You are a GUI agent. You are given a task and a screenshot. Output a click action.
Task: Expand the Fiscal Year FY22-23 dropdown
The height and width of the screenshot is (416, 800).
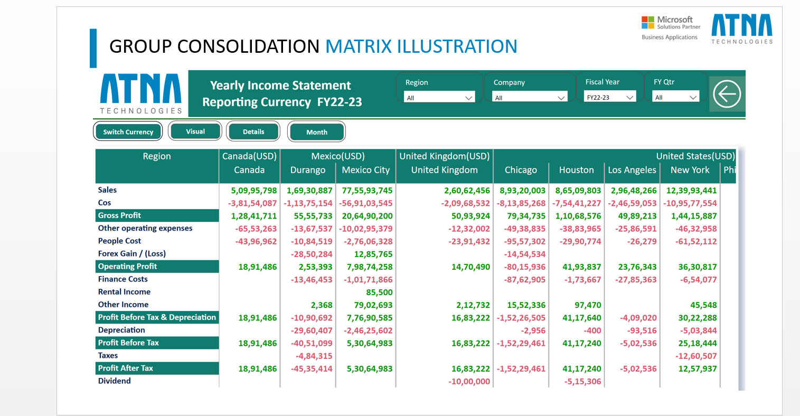coord(610,97)
